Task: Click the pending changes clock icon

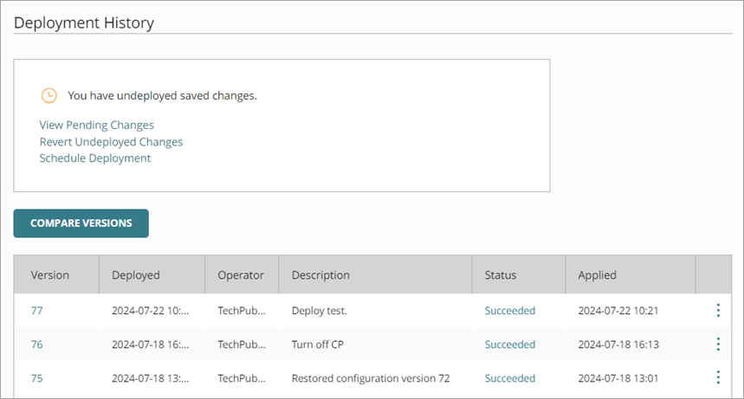Action: click(x=49, y=95)
